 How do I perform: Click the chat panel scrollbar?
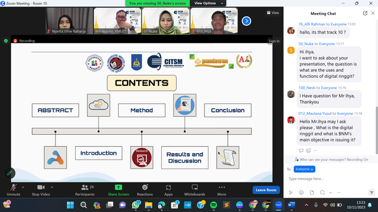click(377, 130)
